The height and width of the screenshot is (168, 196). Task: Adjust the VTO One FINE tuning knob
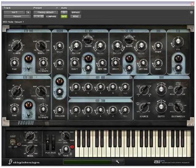14,63
